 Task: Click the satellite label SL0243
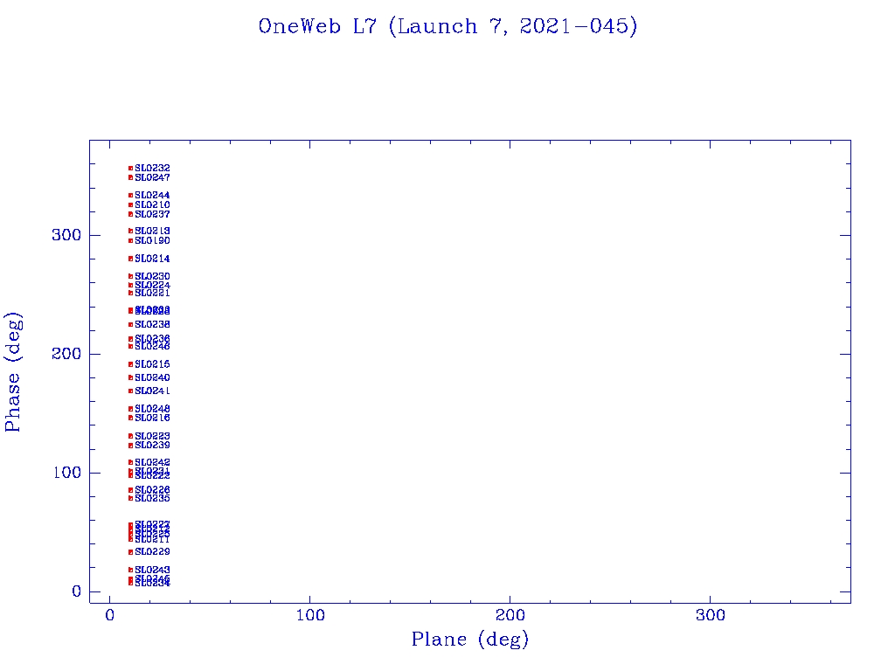(x=152, y=570)
